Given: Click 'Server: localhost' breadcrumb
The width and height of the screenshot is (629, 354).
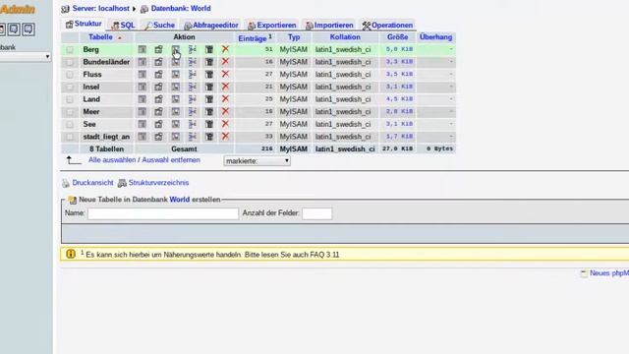Looking at the screenshot, I should coord(100,9).
